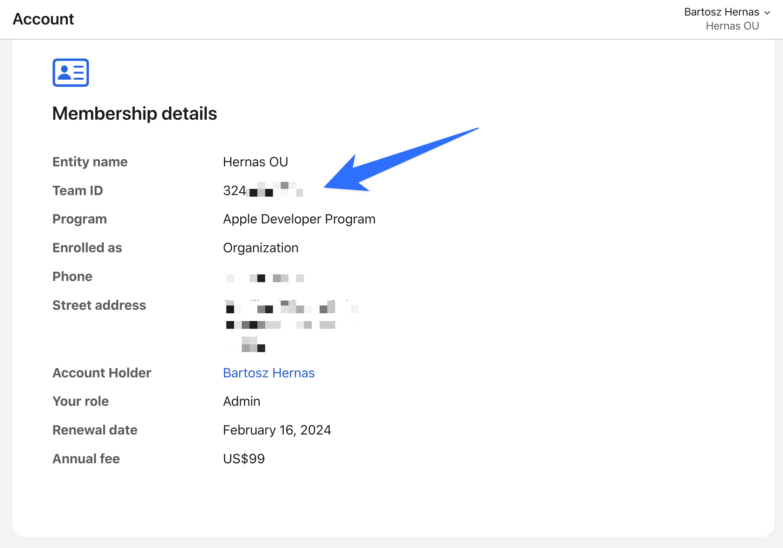
Task: Click the Membership details section title
Action: [x=135, y=113]
